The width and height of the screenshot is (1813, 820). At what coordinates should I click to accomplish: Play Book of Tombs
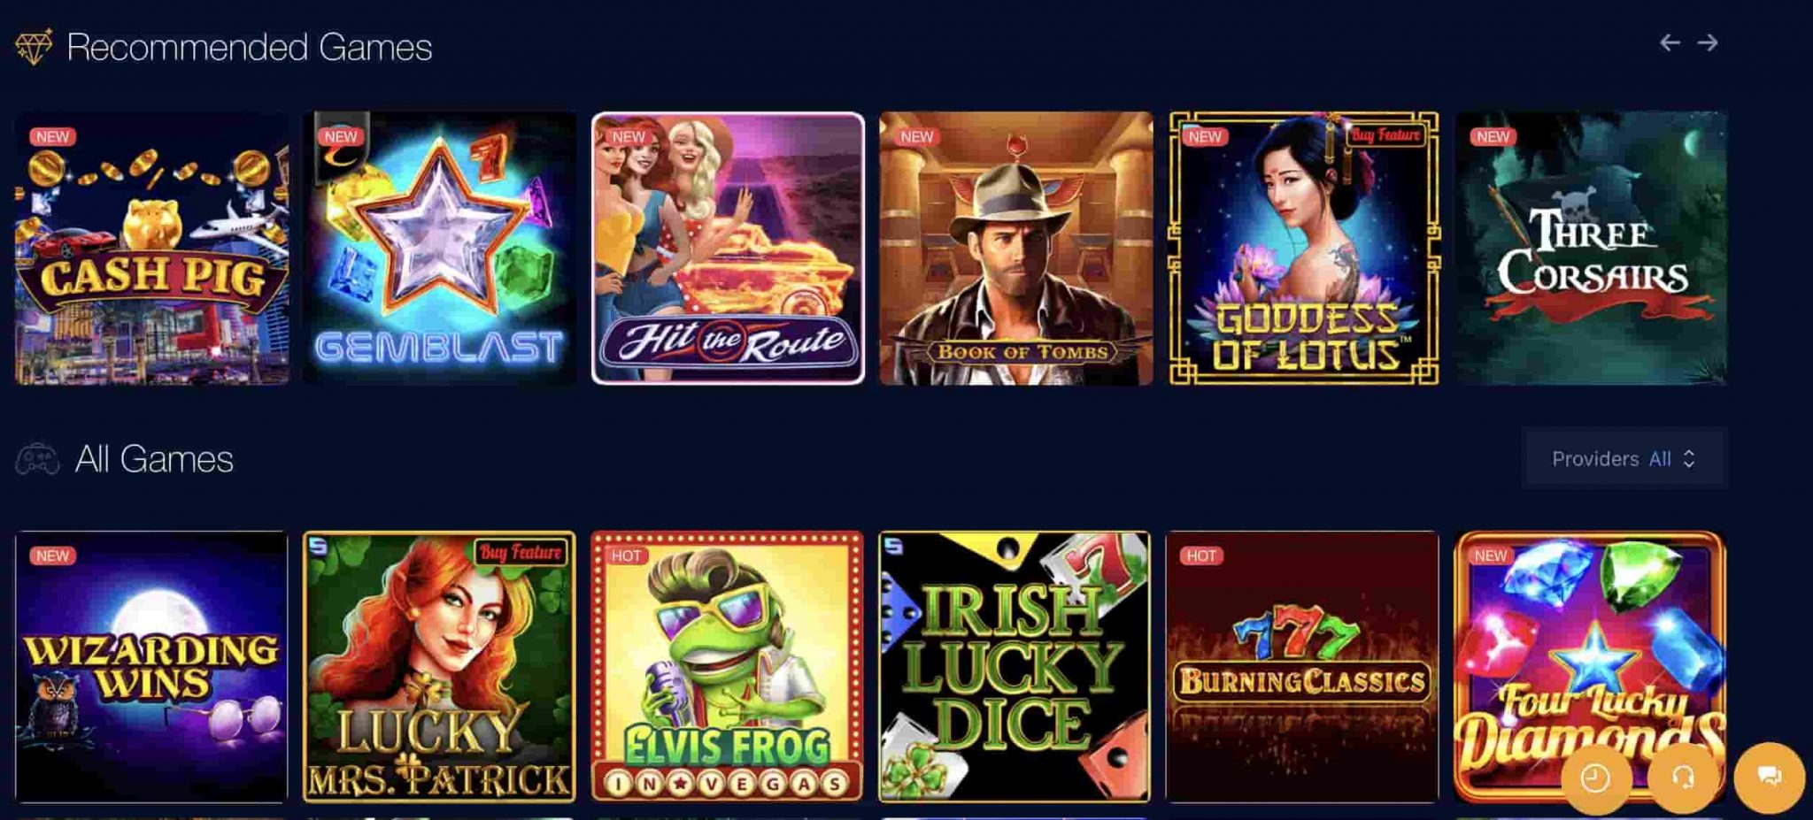tap(1016, 248)
